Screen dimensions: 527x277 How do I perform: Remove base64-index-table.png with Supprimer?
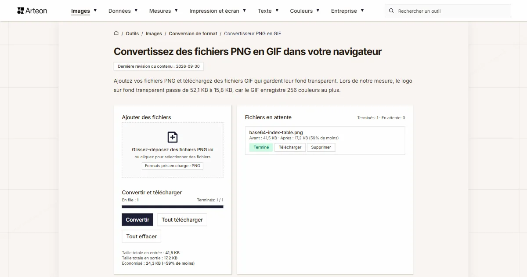coord(321,147)
